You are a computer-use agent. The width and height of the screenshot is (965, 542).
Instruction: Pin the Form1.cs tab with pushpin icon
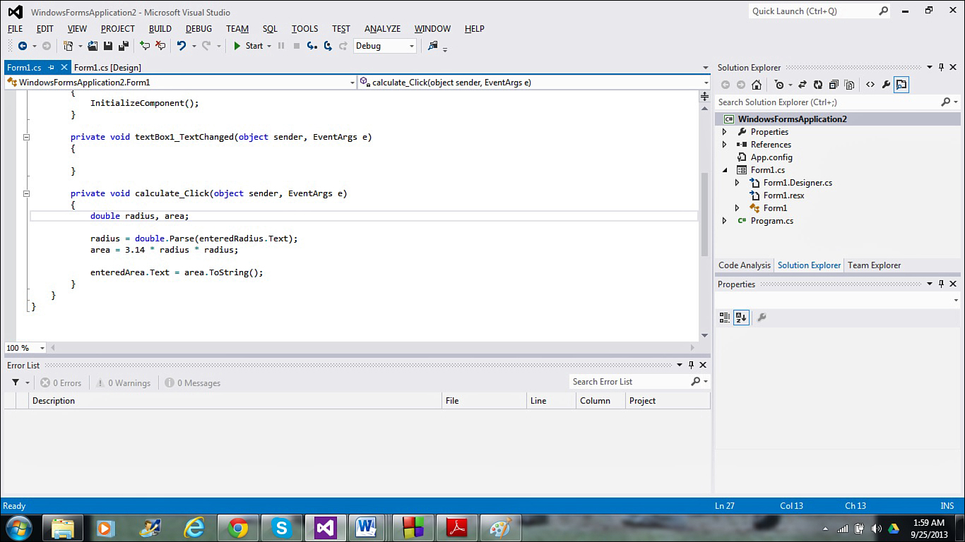tap(51, 68)
